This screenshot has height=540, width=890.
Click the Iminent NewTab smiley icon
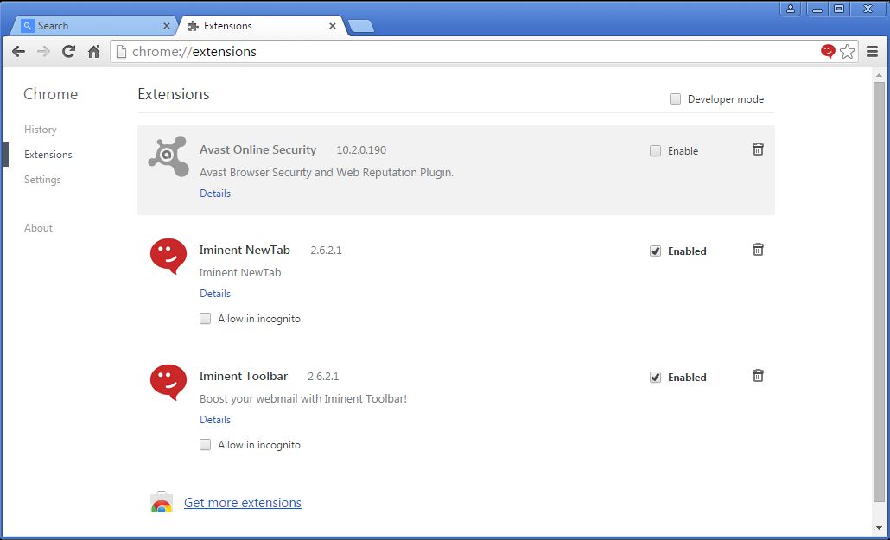point(168,256)
